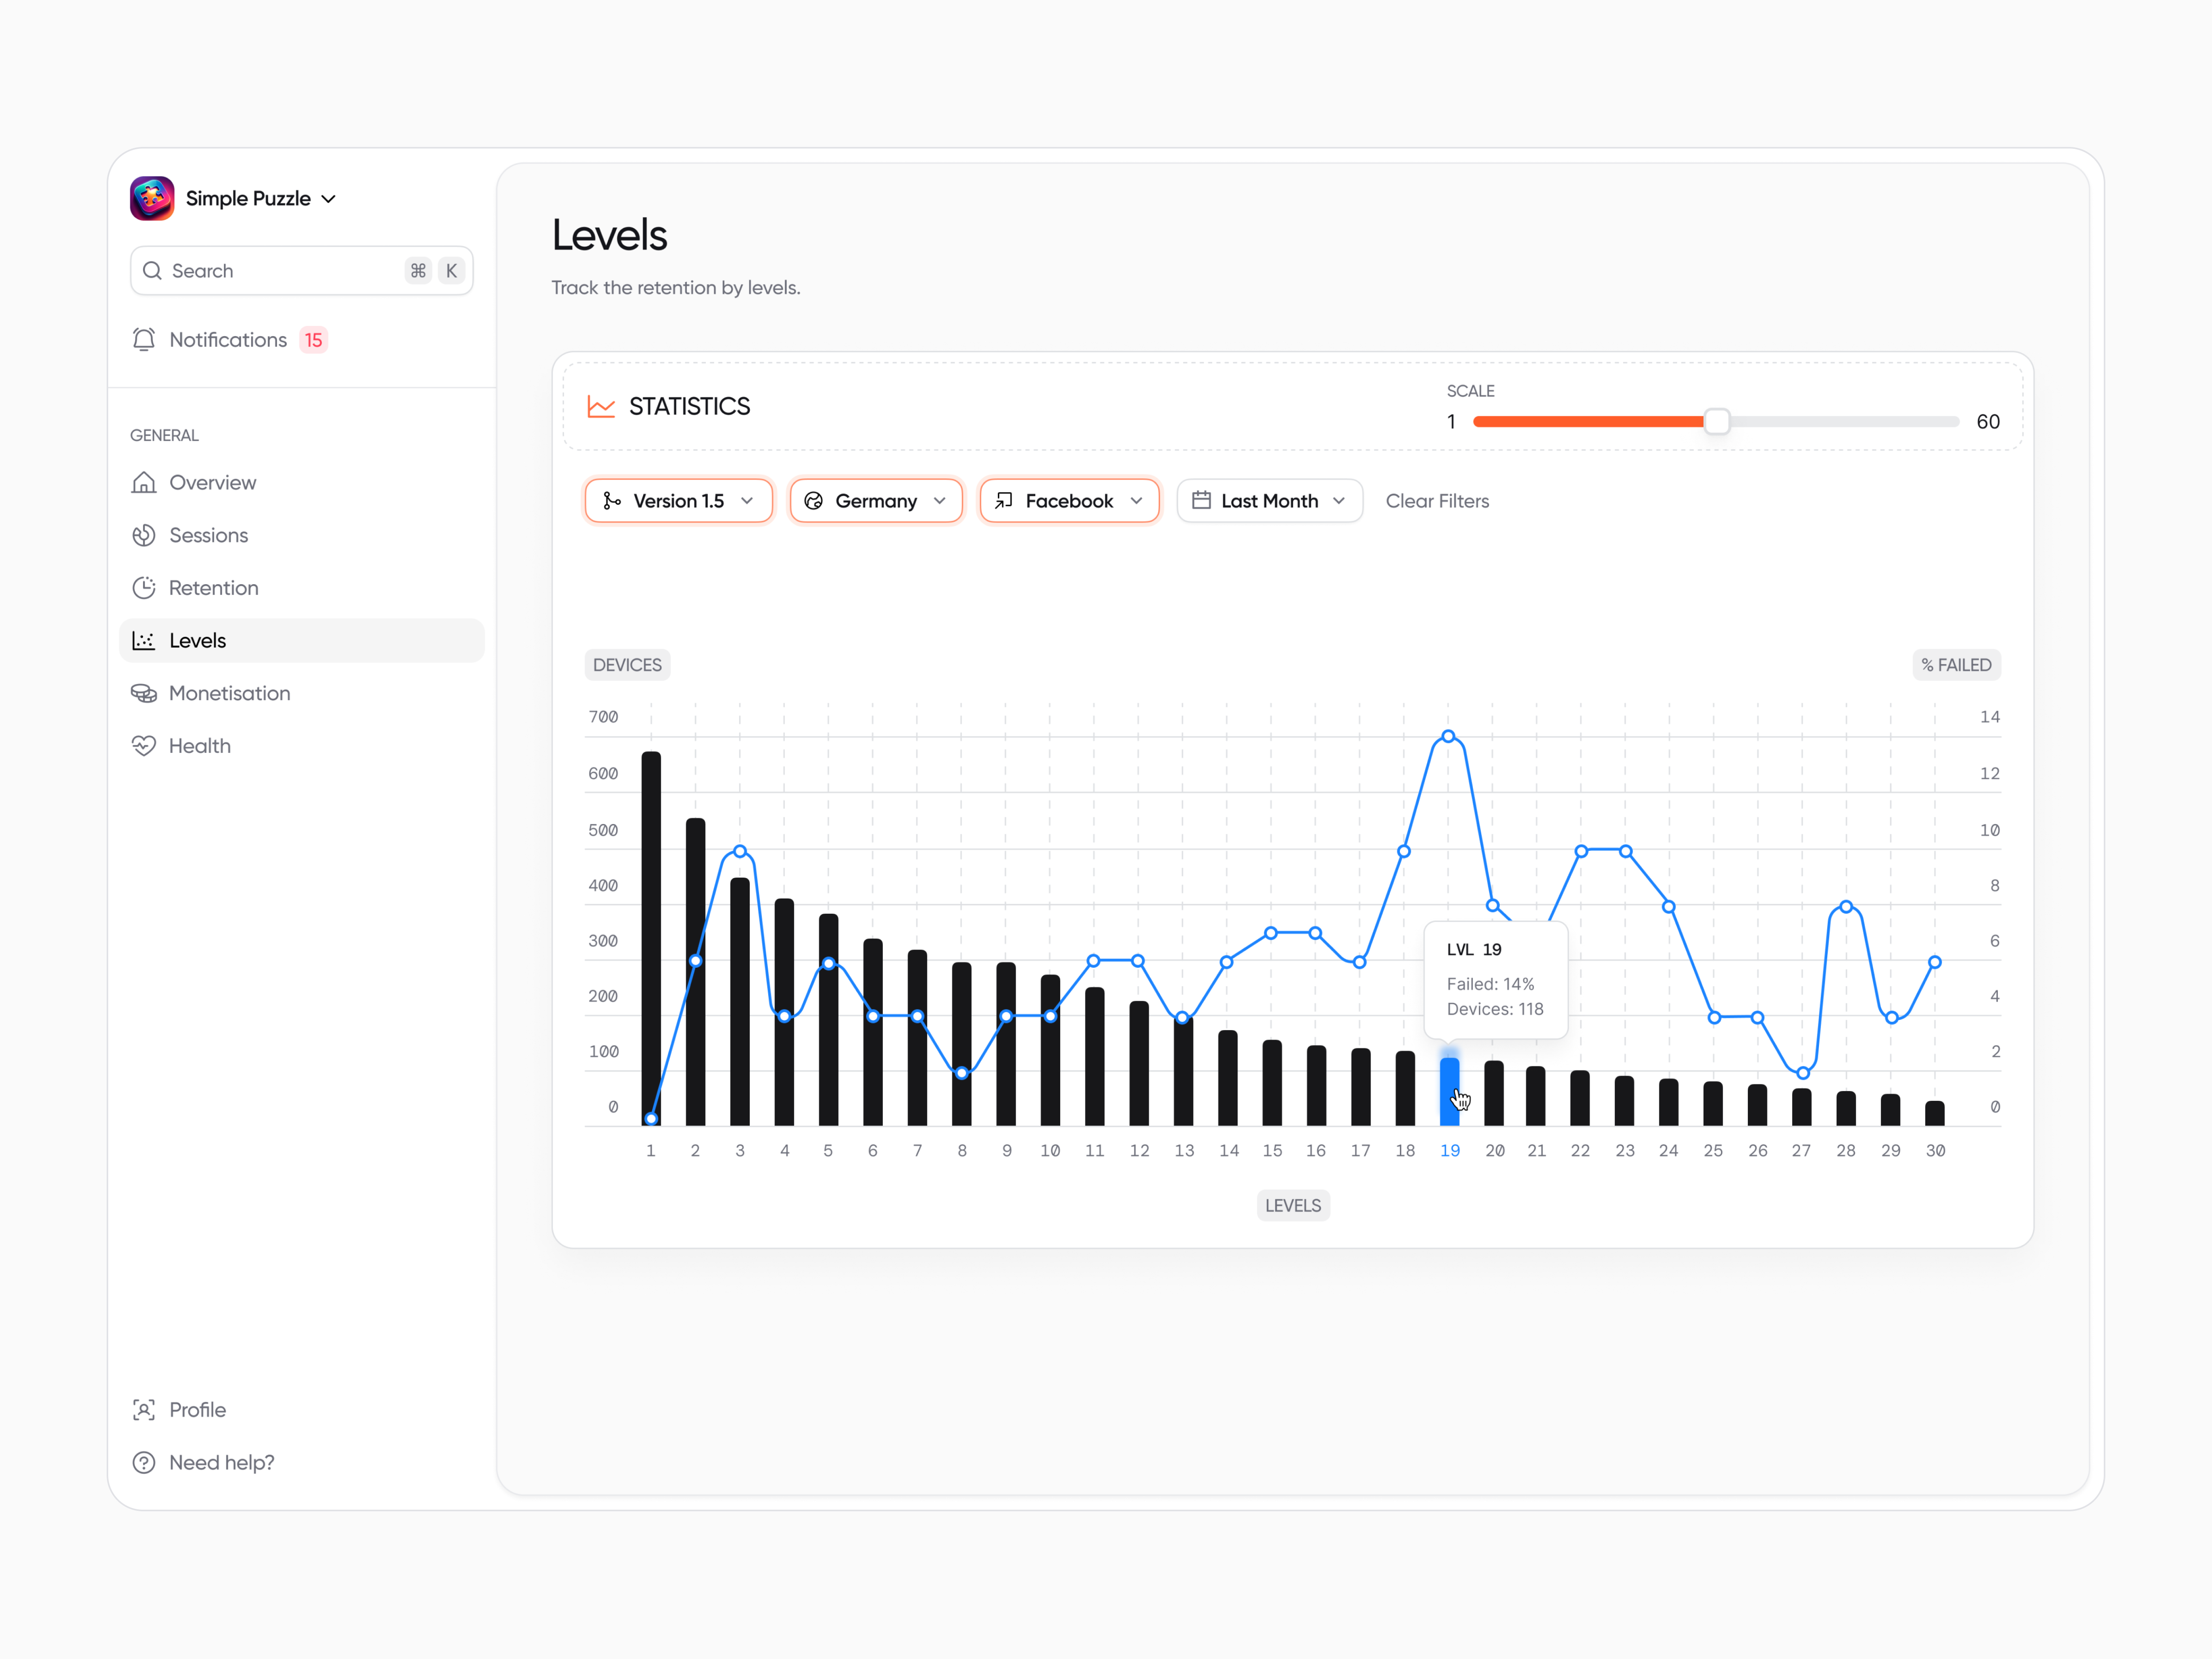This screenshot has height=1659, width=2212.
Task: Click the Levels chart icon in sidebar
Action: click(x=144, y=641)
